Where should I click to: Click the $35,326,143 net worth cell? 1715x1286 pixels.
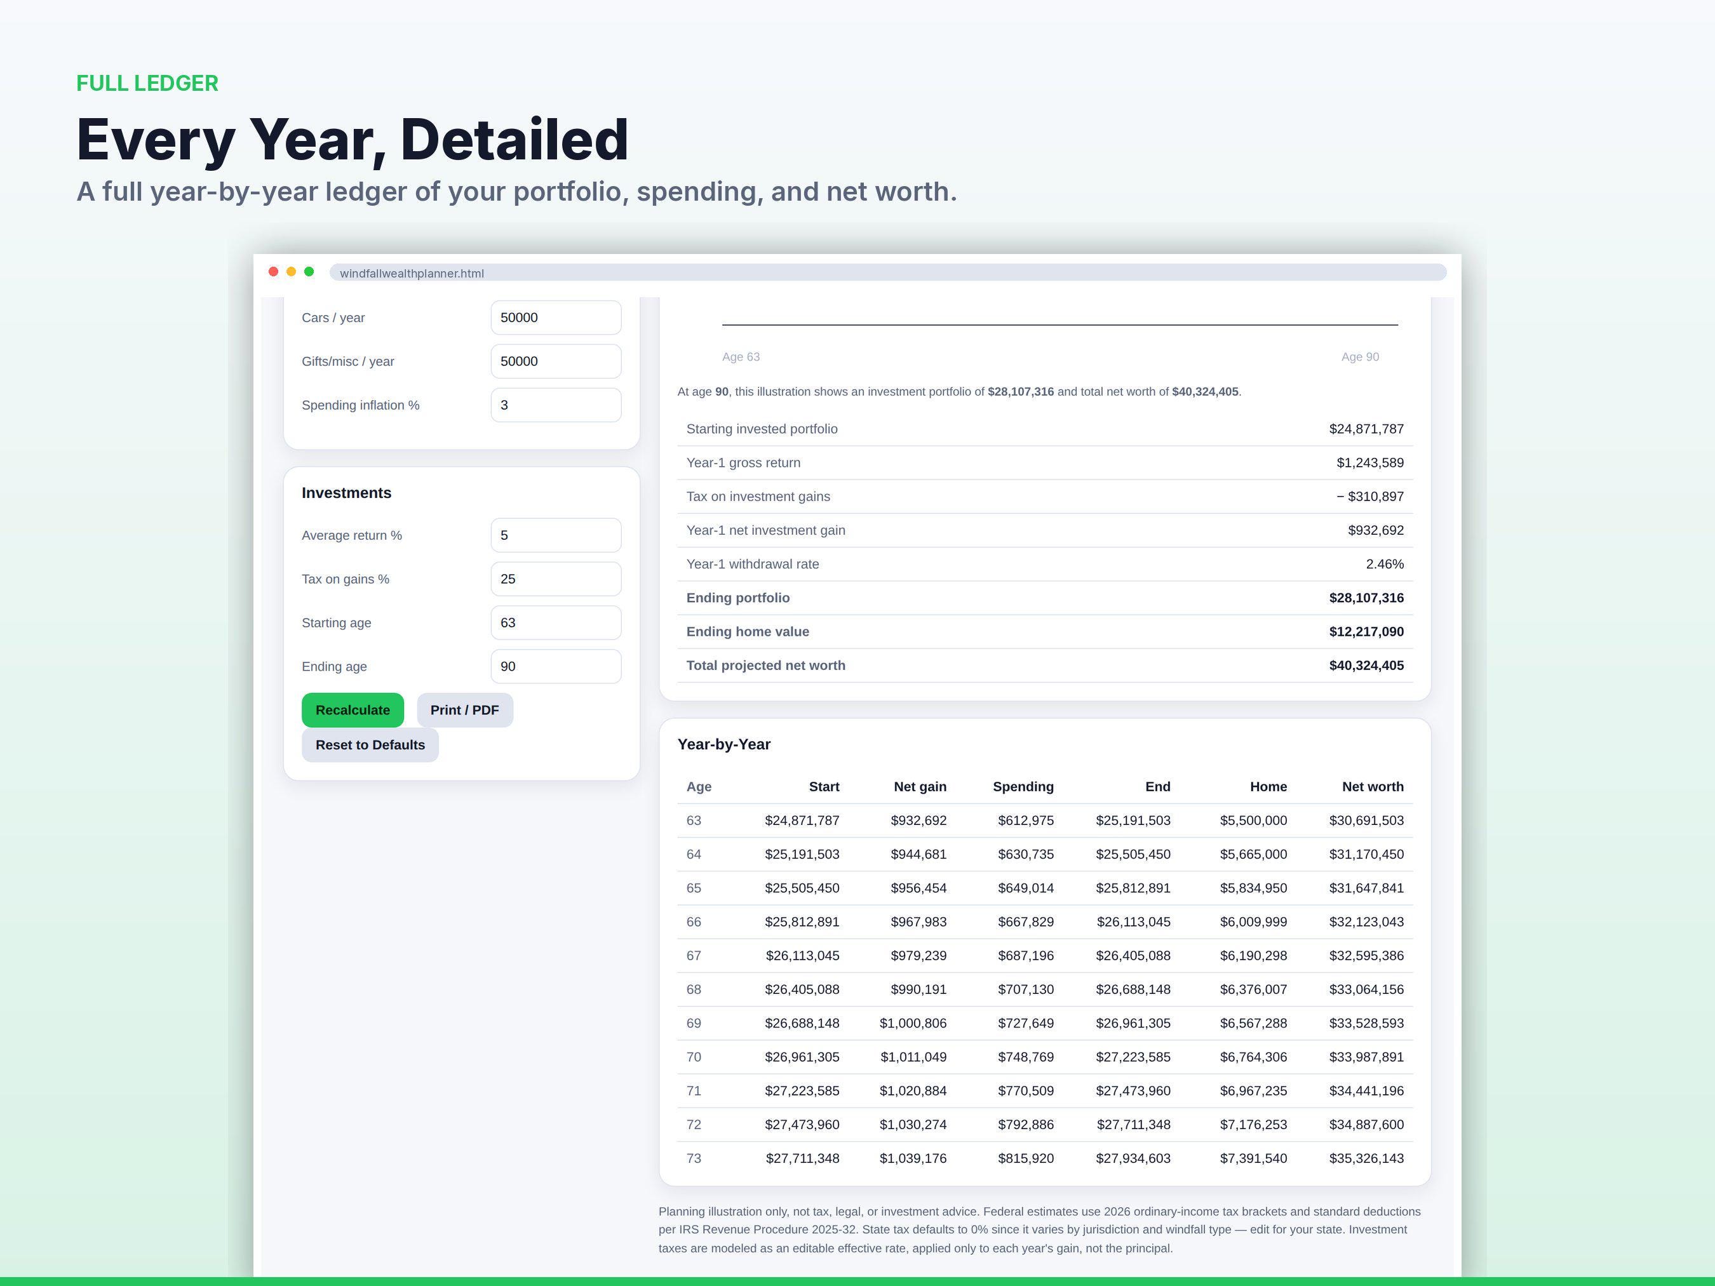pos(1366,1159)
